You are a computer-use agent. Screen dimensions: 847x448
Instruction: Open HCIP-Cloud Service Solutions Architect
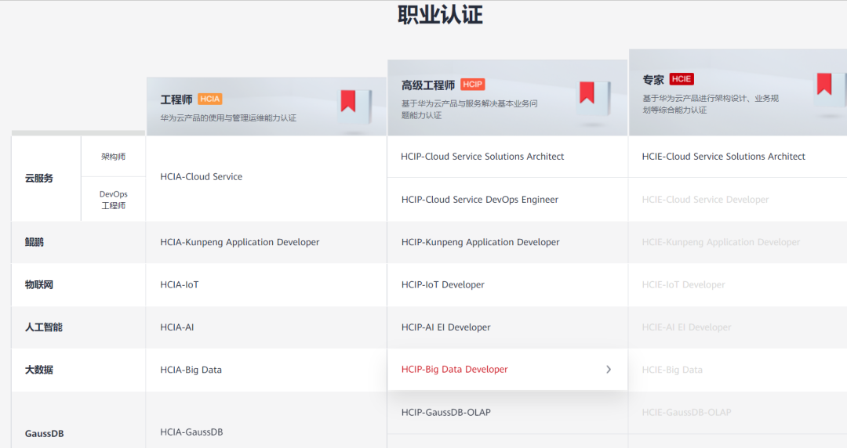[x=482, y=157]
